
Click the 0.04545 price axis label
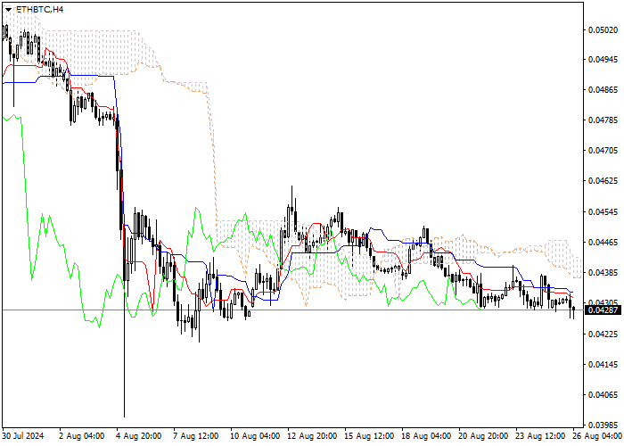pyautogui.click(x=603, y=212)
